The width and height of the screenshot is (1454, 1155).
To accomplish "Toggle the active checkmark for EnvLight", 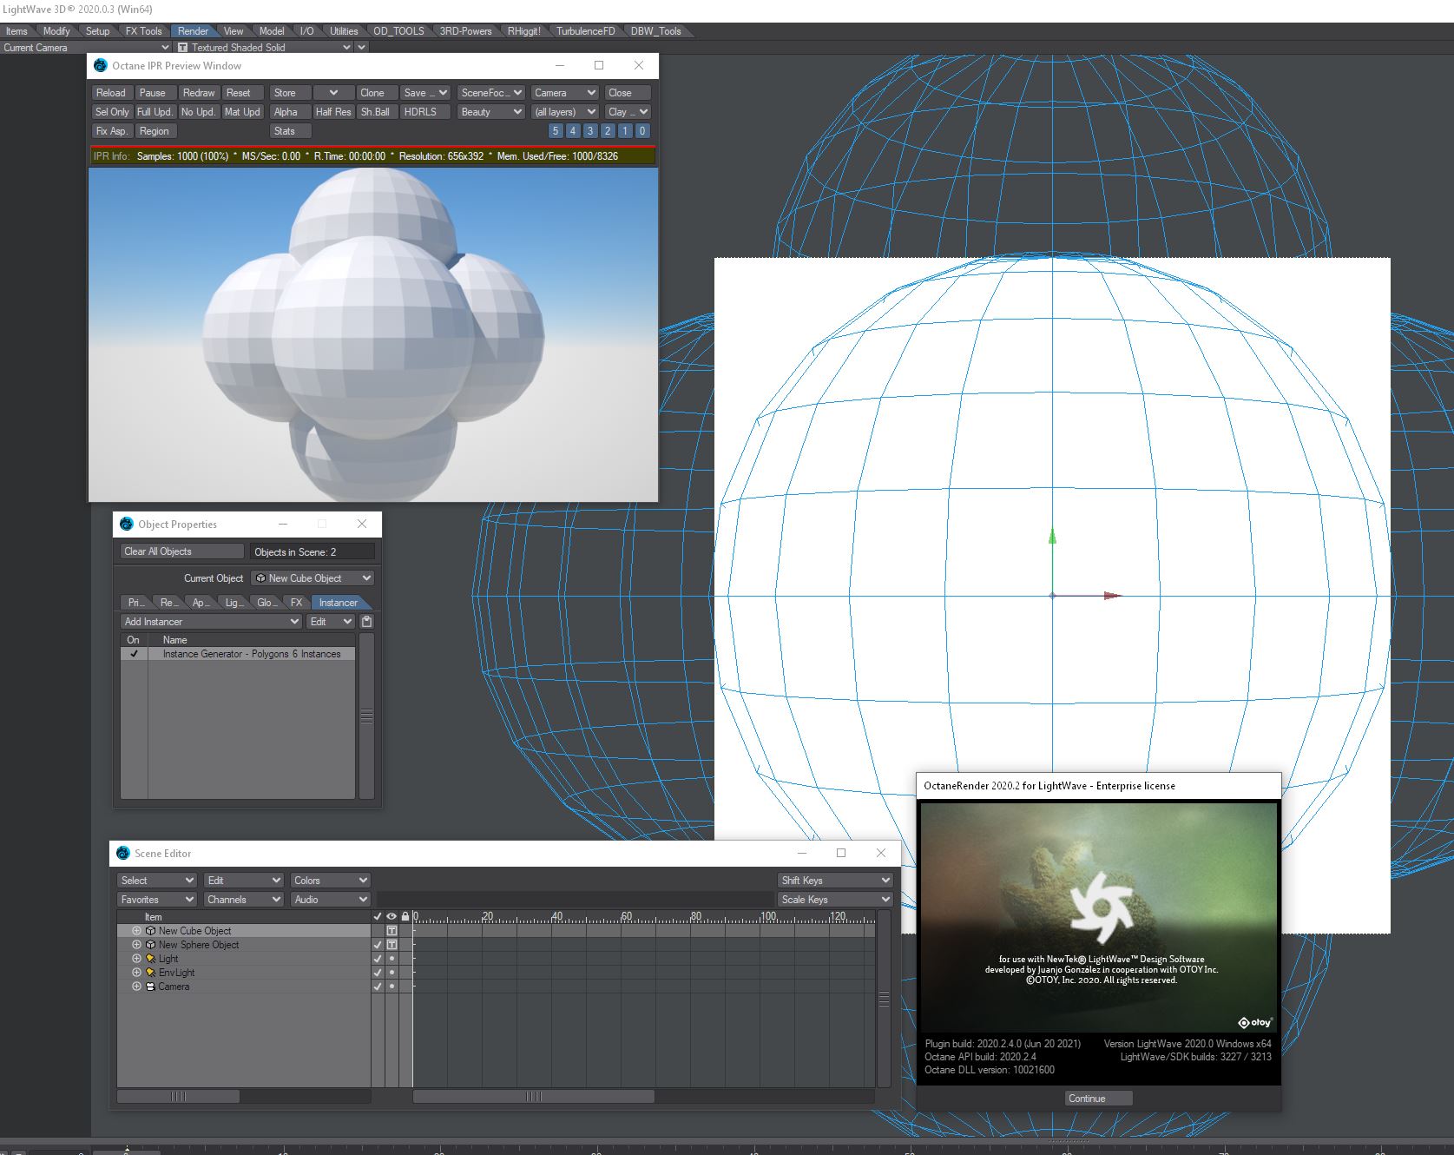I will coord(378,973).
